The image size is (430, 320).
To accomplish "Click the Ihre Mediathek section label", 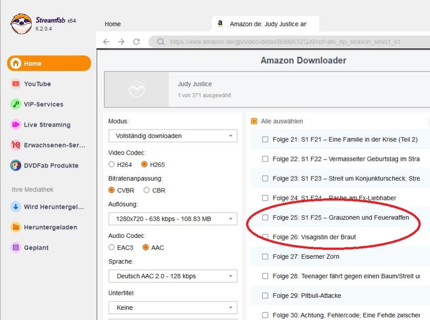I will click(32, 189).
